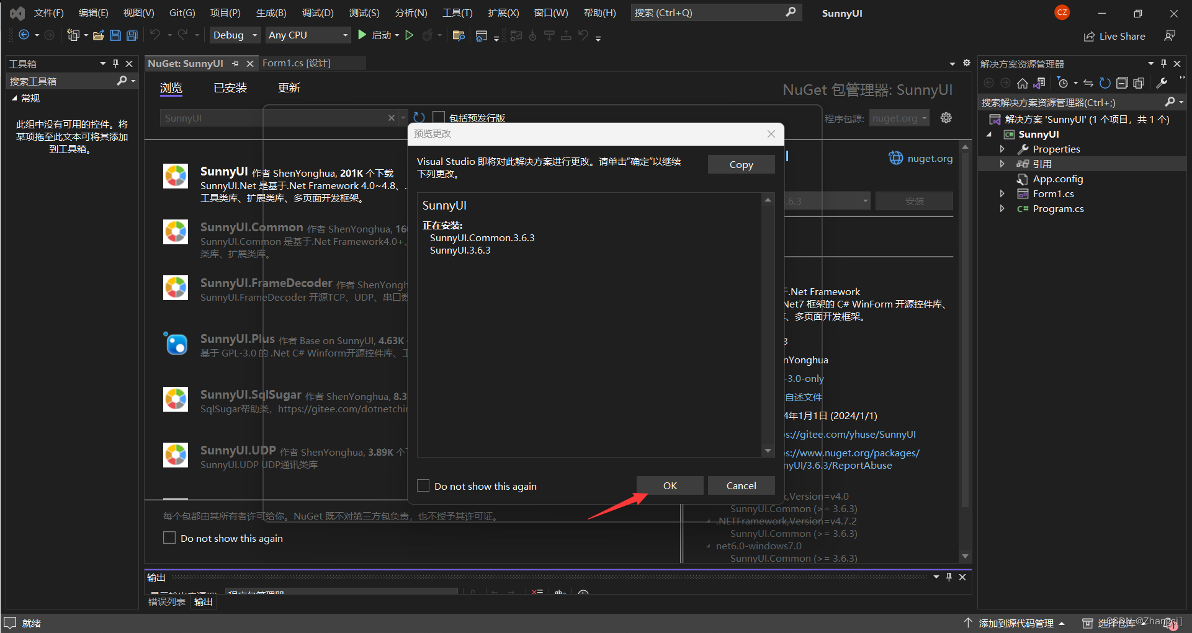Collapse the SunnyUI project node

(990, 135)
